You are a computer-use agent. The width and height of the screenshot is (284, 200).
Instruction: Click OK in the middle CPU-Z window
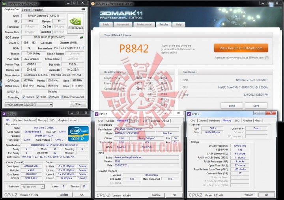pyautogui.click(x=174, y=195)
